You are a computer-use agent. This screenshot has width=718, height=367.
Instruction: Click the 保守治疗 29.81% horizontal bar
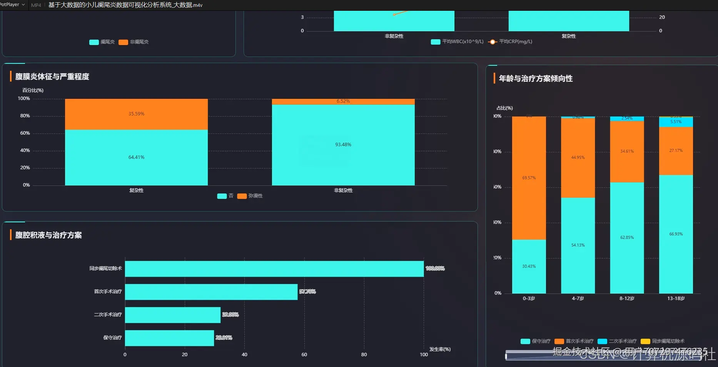[169, 338]
